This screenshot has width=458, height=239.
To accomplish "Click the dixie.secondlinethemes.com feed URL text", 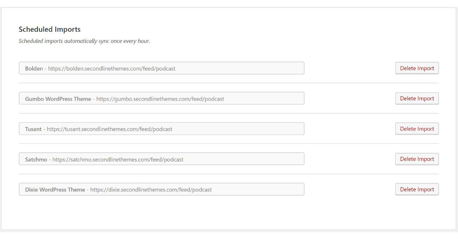I will (151, 190).
